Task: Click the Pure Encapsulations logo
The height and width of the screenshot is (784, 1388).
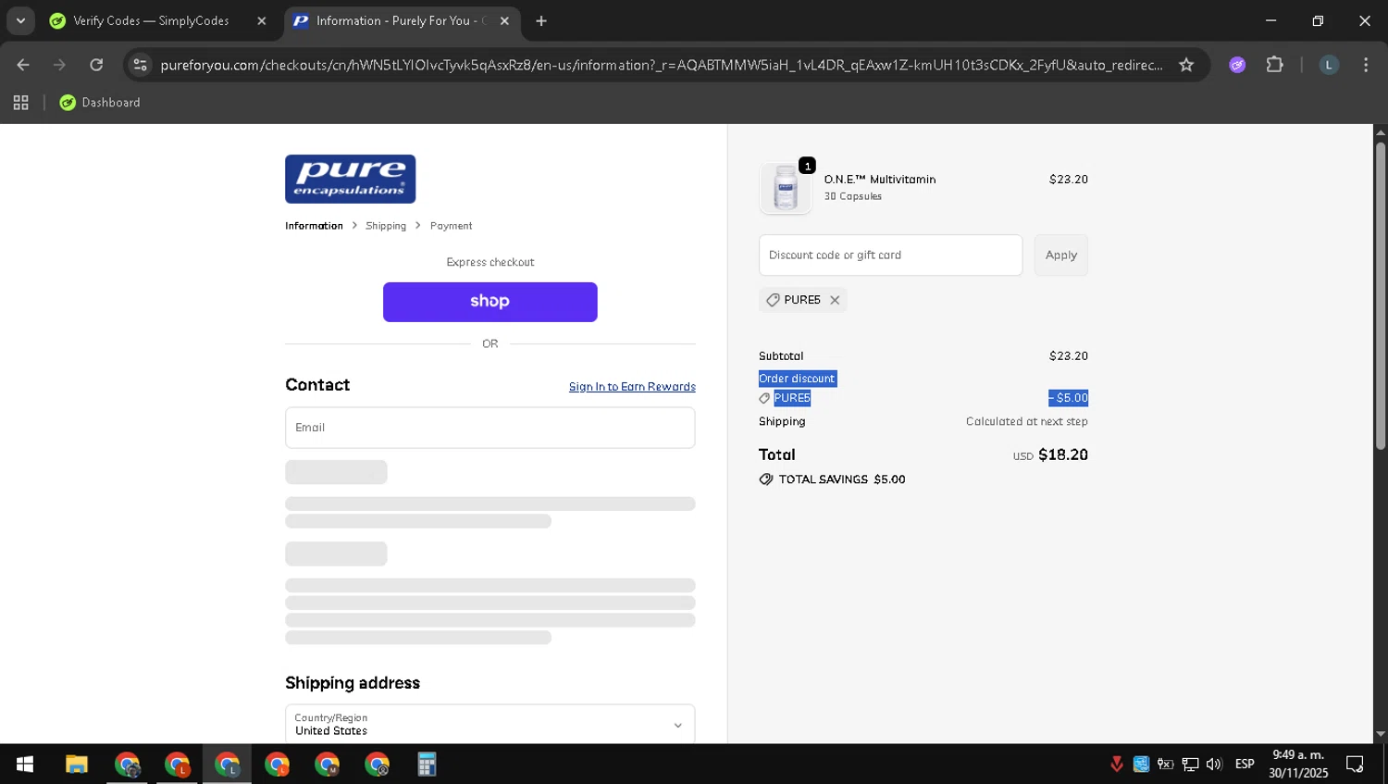Action: 350,179
